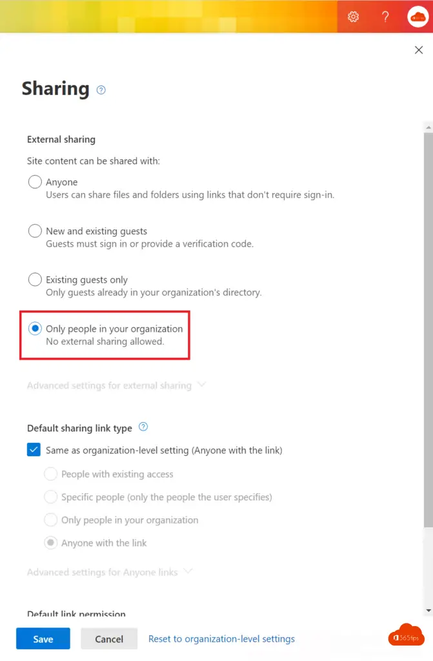
Task: Expand Advanced settings for Anyone links
Action: pyautogui.click(x=110, y=572)
